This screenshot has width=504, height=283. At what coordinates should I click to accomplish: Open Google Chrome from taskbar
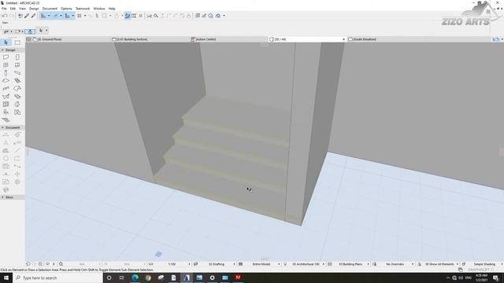point(148,277)
